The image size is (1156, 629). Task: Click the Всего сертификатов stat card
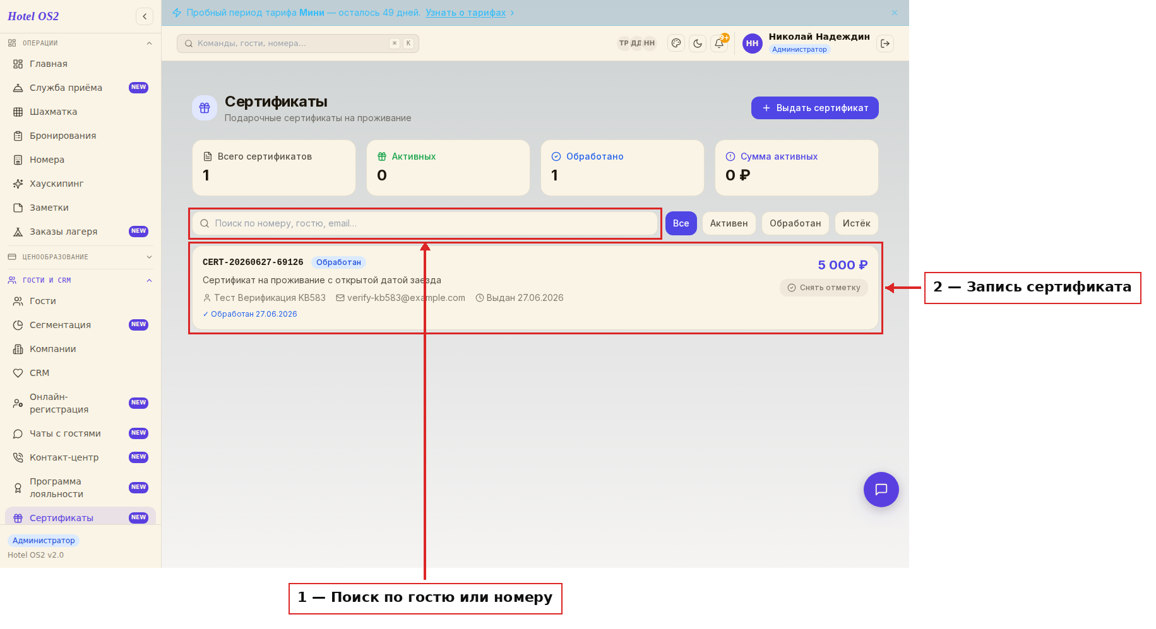(x=274, y=168)
